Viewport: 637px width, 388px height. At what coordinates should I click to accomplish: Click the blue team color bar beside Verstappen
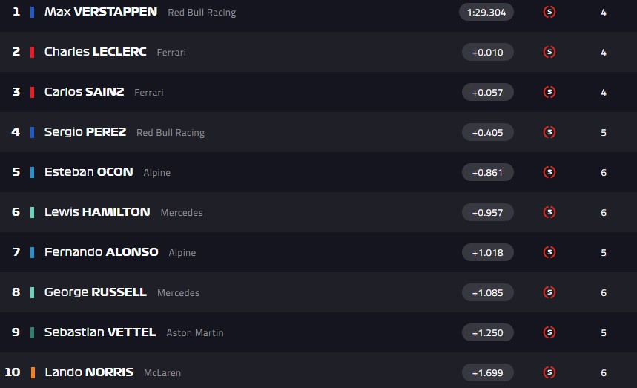(32, 12)
